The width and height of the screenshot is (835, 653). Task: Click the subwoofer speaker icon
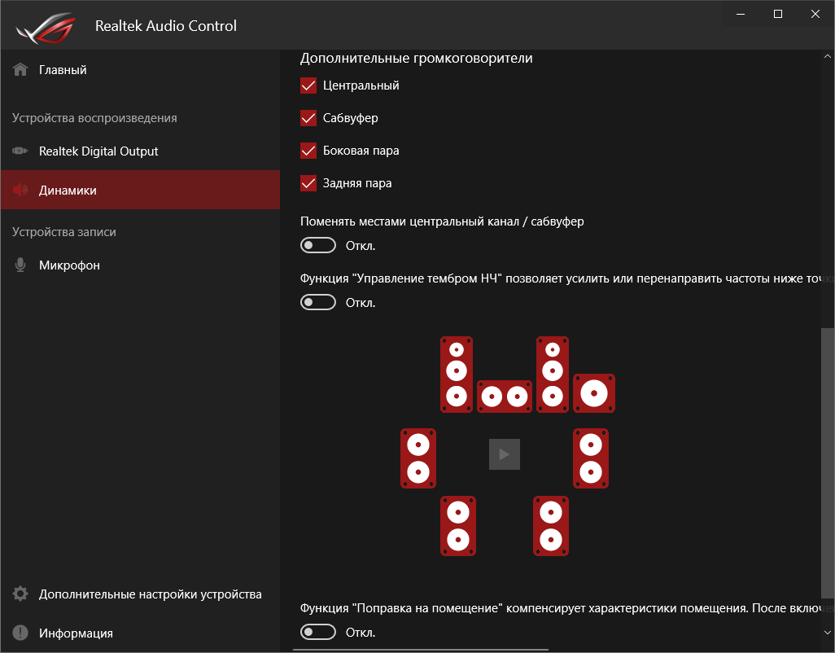click(x=594, y=394)
